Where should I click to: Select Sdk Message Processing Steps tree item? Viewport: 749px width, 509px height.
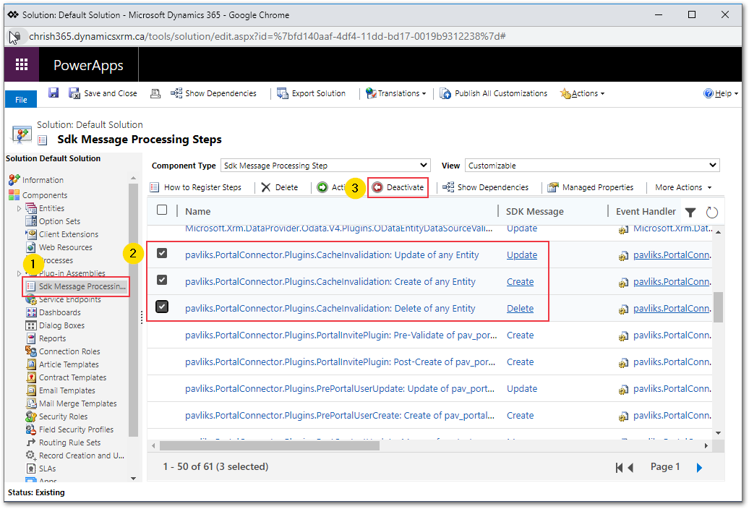click(76, 286)
